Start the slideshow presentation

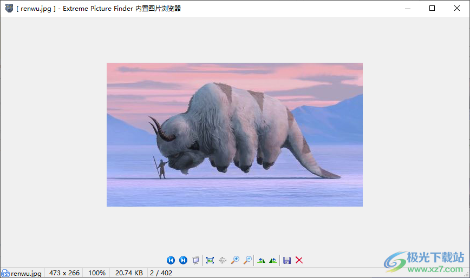[x=195, y=260]
